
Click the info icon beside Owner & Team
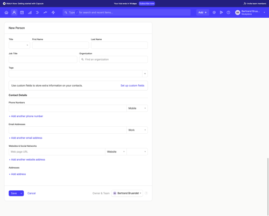tap(146, 193)
